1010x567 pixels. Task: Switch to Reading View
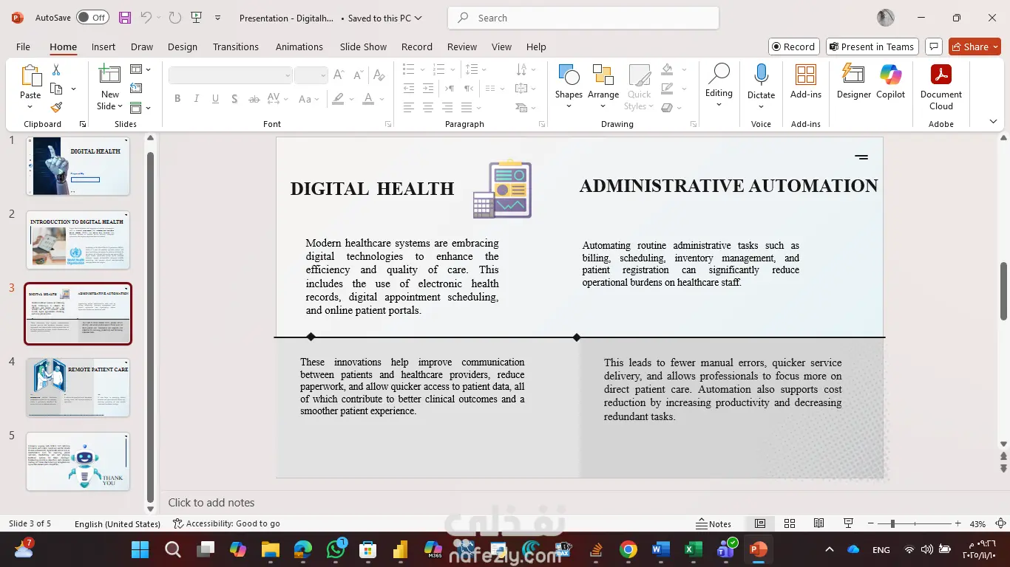(818, 523)
